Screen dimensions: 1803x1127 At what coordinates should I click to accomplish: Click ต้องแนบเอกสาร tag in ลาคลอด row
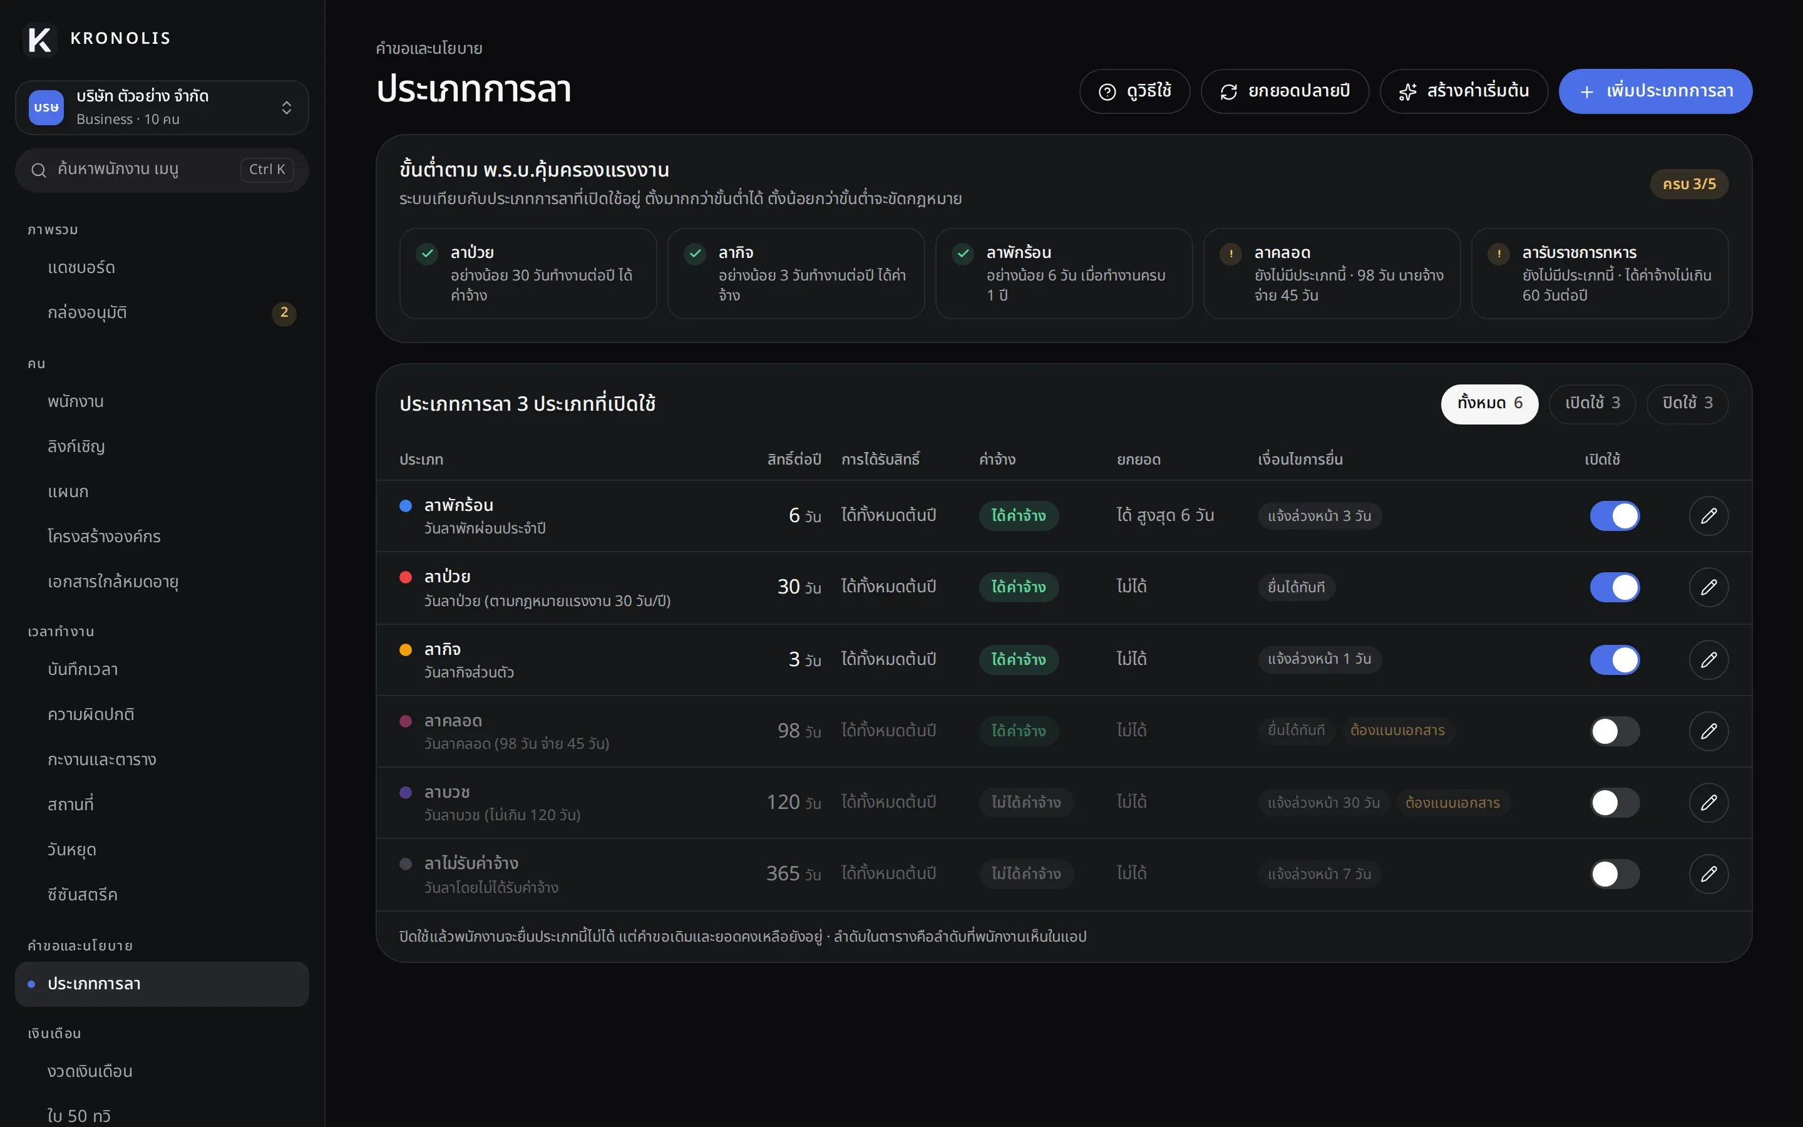click(1397, 731)
